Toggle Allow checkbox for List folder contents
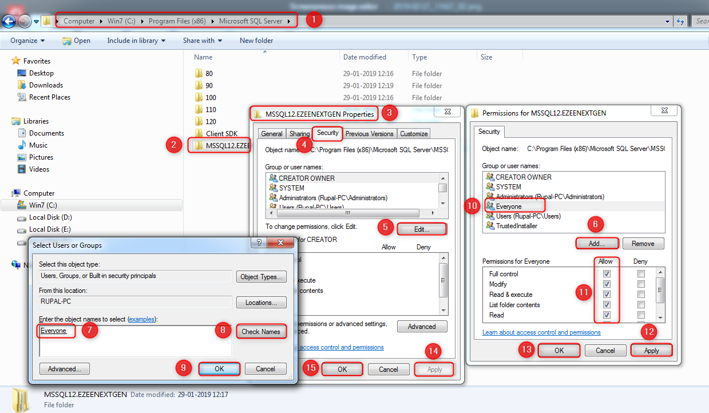Image resolution: width=709 pixels, height=413 pixels. [607, 305]
